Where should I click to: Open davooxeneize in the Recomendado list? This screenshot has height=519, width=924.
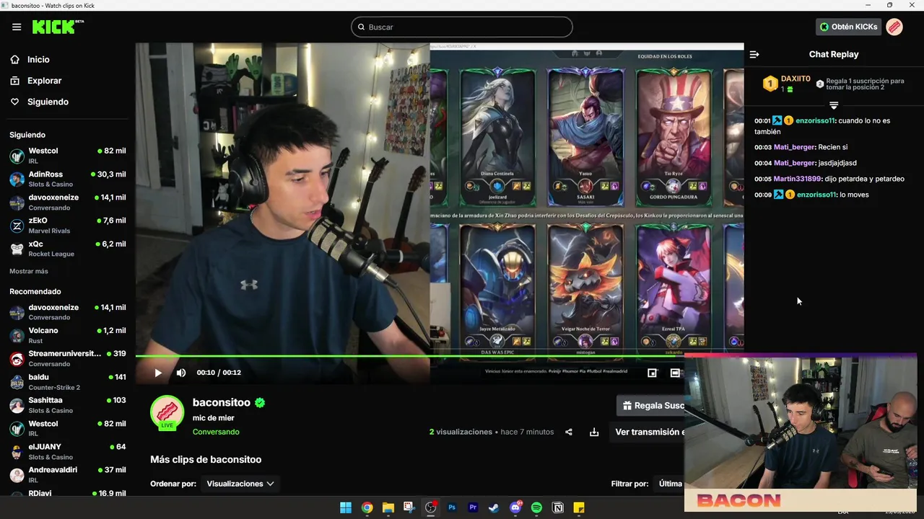pos(67,312)
